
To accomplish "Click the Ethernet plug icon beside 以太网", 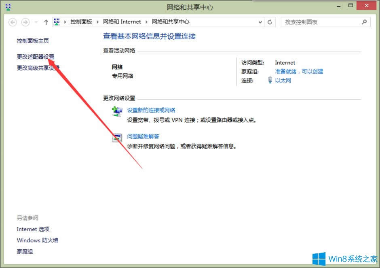I will (269, 80).
